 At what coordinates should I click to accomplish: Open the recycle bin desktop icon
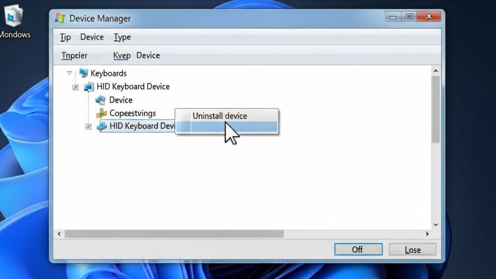13,15
